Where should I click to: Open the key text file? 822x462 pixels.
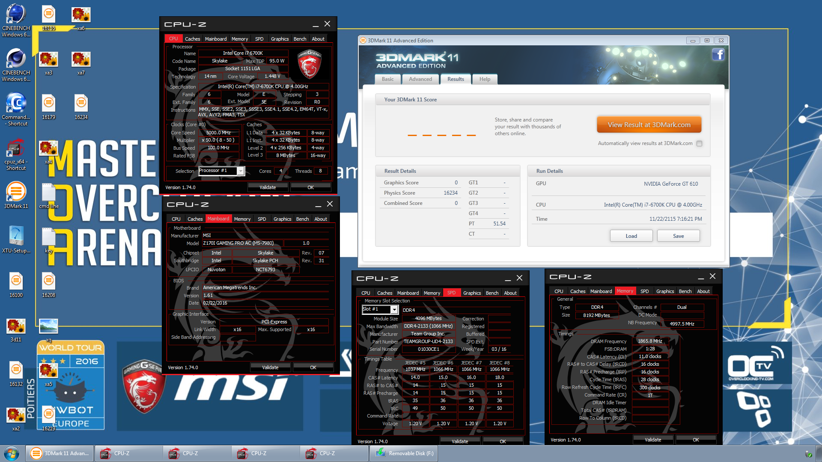pyautogui.click(x=48, y=240)
